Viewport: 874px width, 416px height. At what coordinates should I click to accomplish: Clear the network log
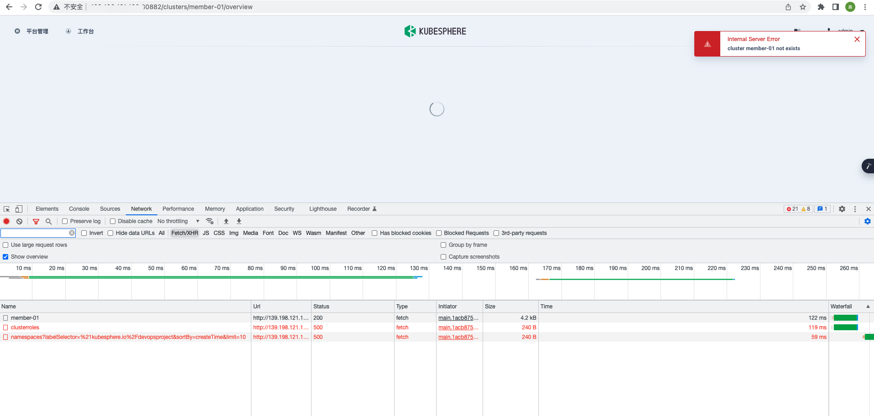pyautogui.click(x=19, y=221)
